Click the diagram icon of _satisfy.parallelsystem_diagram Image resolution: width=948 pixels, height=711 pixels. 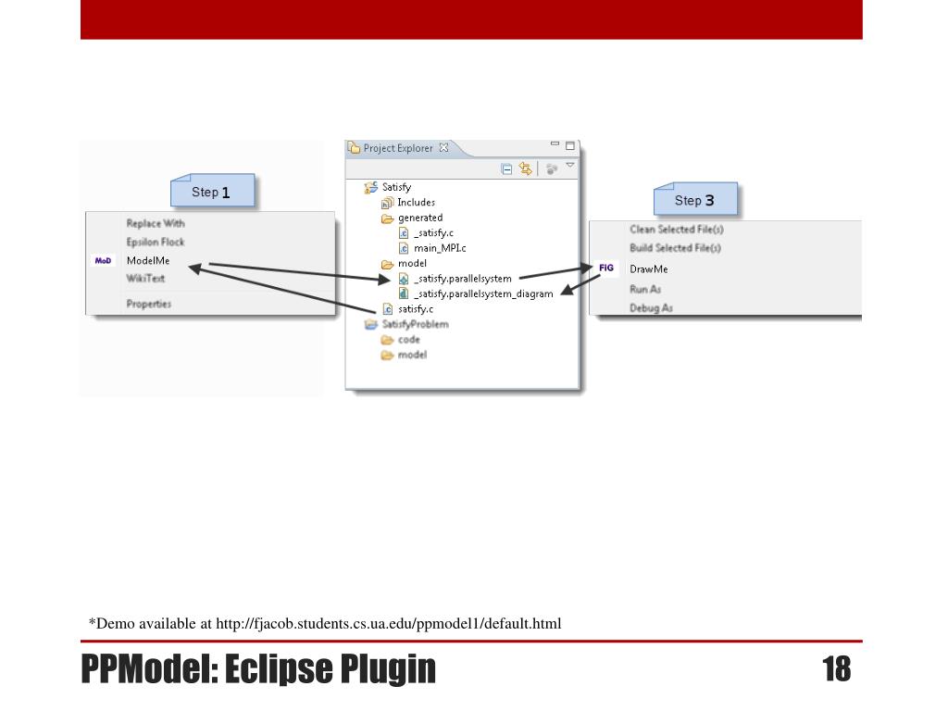coord(404,293)
